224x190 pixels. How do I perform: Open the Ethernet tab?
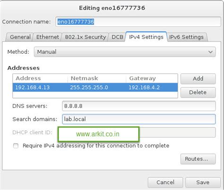47,37
